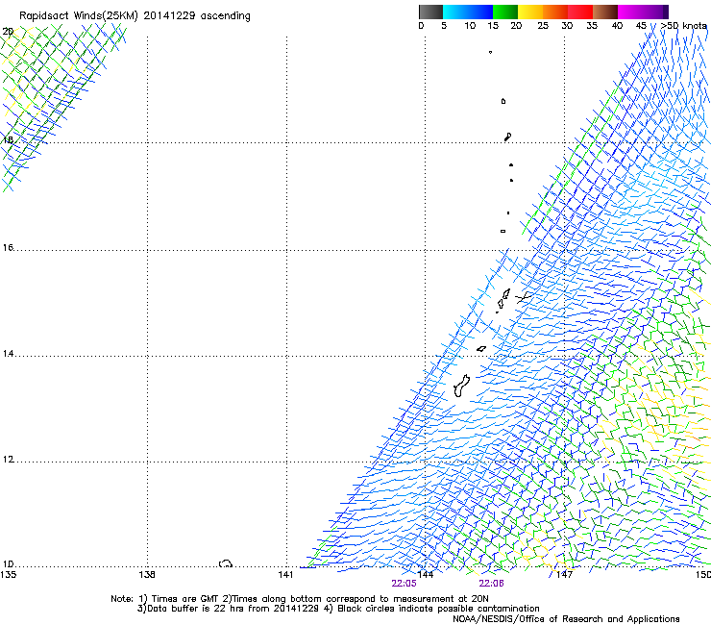Click the NOAA/NESDIS Office of Research credit
711x625 pixels.
tap(566, 619)
